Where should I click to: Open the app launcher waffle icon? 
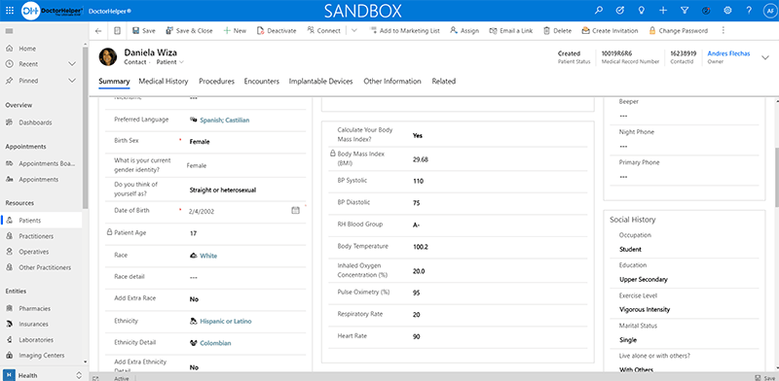[x=10, y=10]
